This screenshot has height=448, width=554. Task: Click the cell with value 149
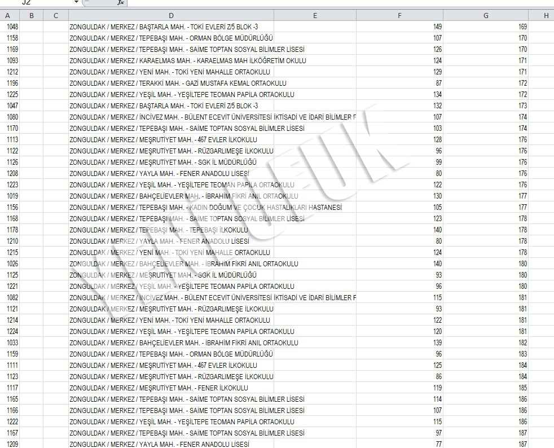coord(399,27)
